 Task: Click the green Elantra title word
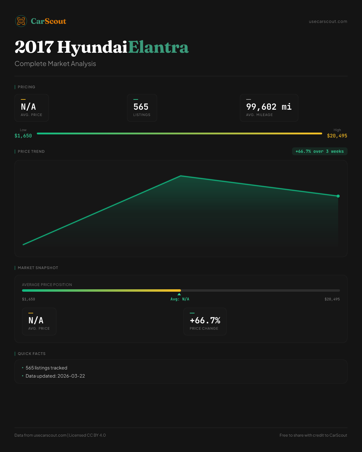(158, 47)
